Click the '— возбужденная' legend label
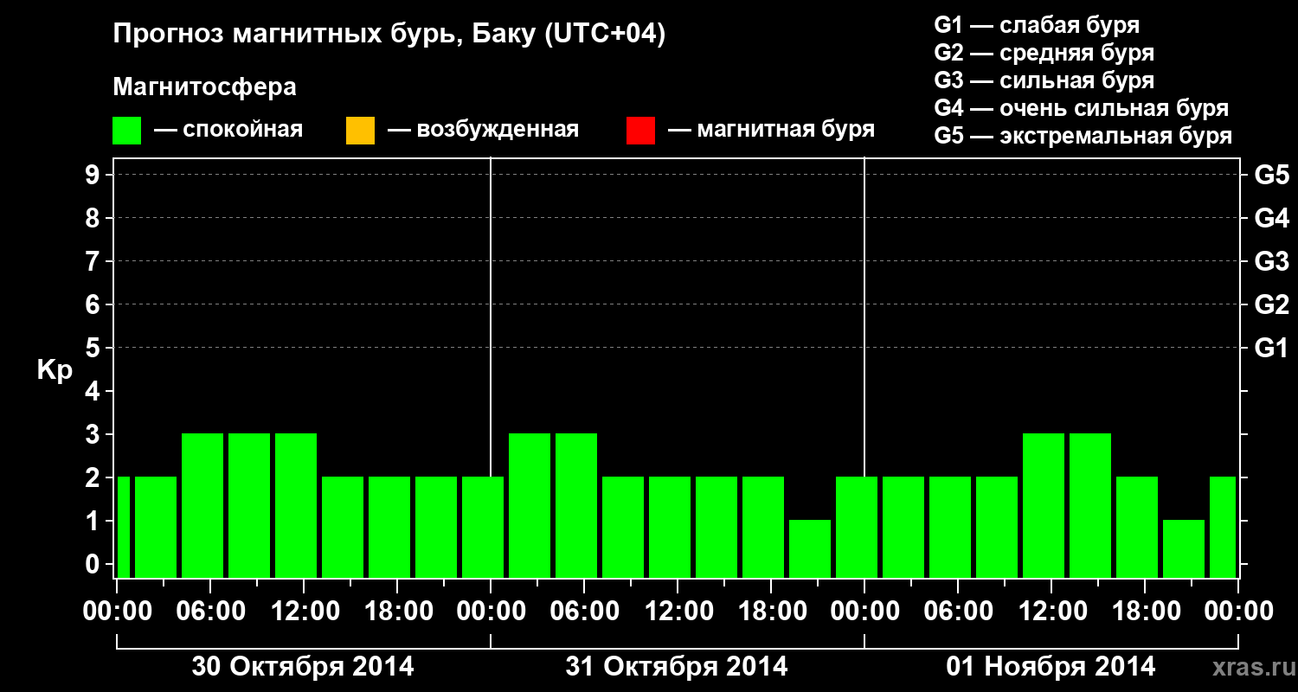 [x=483, y=130]
